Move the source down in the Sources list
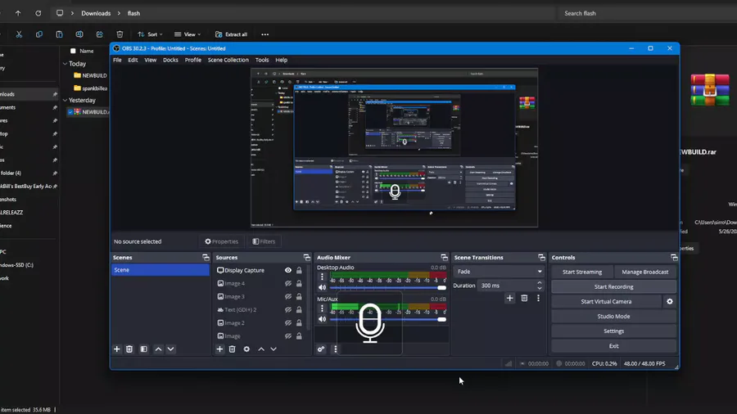This screenshot has width=737, height=414. click(273, 349)
